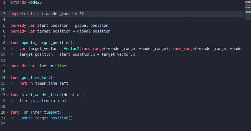This screenshot has height=131, width=251.
Task: Click the 'onready' keyword on line 12
Action: [18, 66]
